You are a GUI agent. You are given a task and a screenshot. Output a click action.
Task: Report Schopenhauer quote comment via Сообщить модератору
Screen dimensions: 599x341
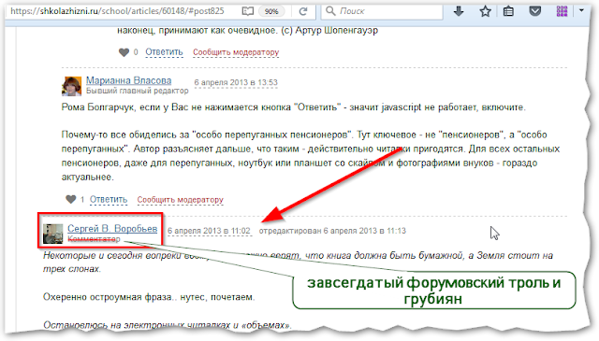pyautogui.click(x=236, y=52)
